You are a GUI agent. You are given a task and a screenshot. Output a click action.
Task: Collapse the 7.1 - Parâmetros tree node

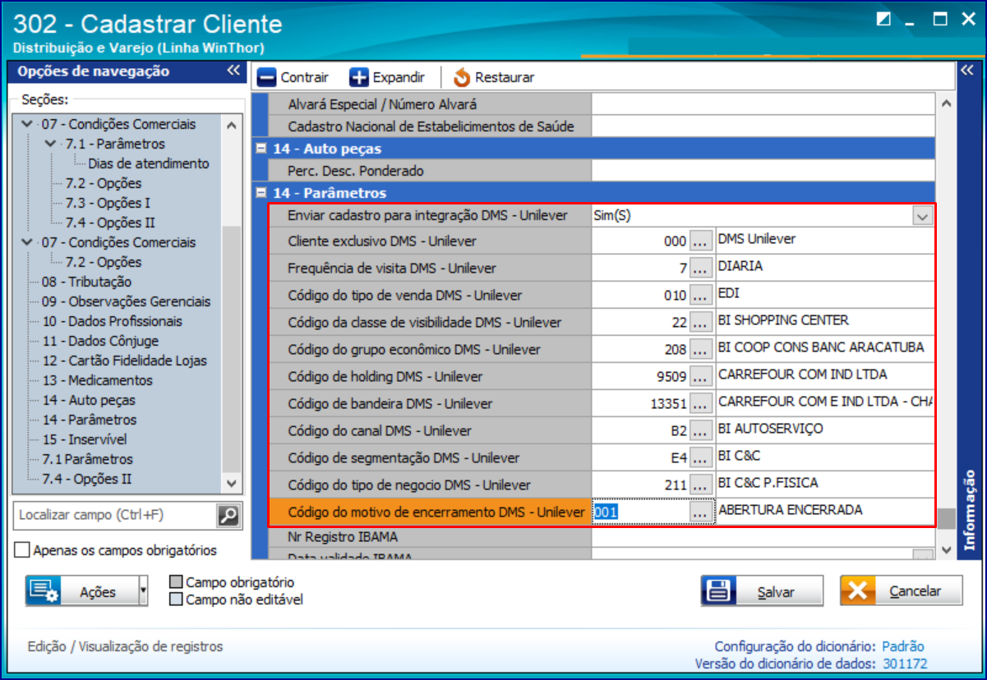pyautogui.click(x=52, y=144)
